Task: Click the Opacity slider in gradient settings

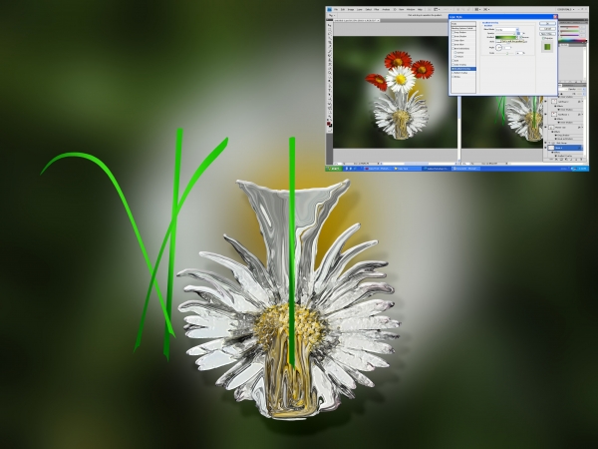Action: click(505, 34)
